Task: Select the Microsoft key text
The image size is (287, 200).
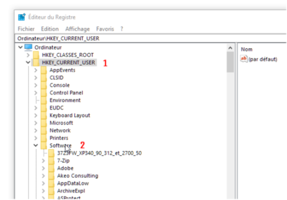Action: coord(61,123)
